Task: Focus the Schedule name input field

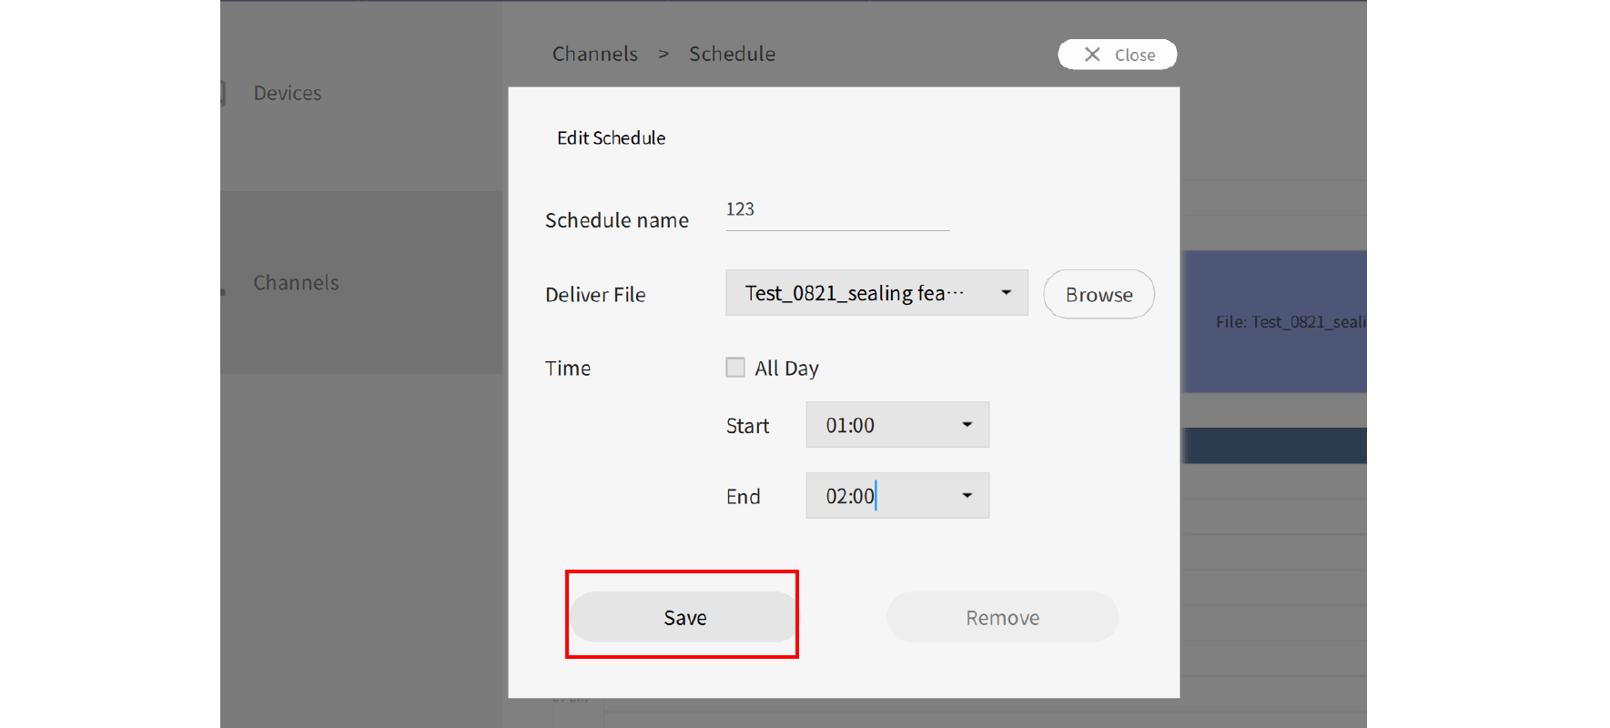Action: (x=836, y=210)
